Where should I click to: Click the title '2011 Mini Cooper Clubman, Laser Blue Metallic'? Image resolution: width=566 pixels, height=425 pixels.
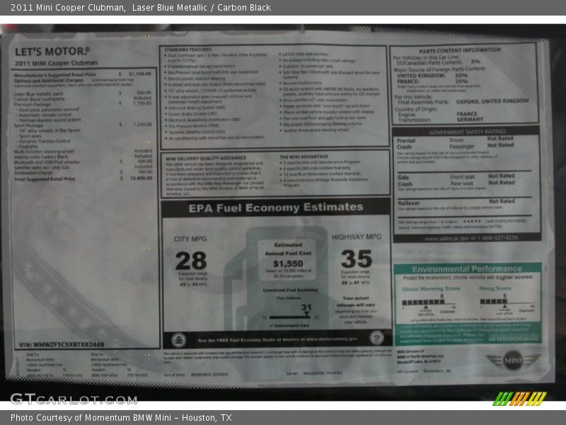pos(109,8)
